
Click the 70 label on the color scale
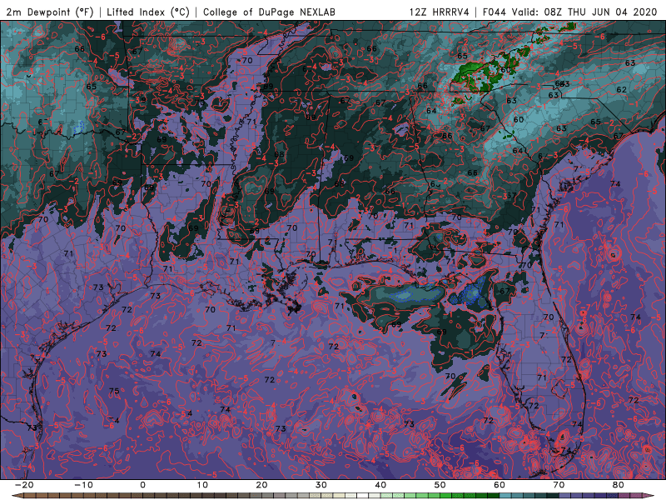pyautogui.click(x=559, y=485)
